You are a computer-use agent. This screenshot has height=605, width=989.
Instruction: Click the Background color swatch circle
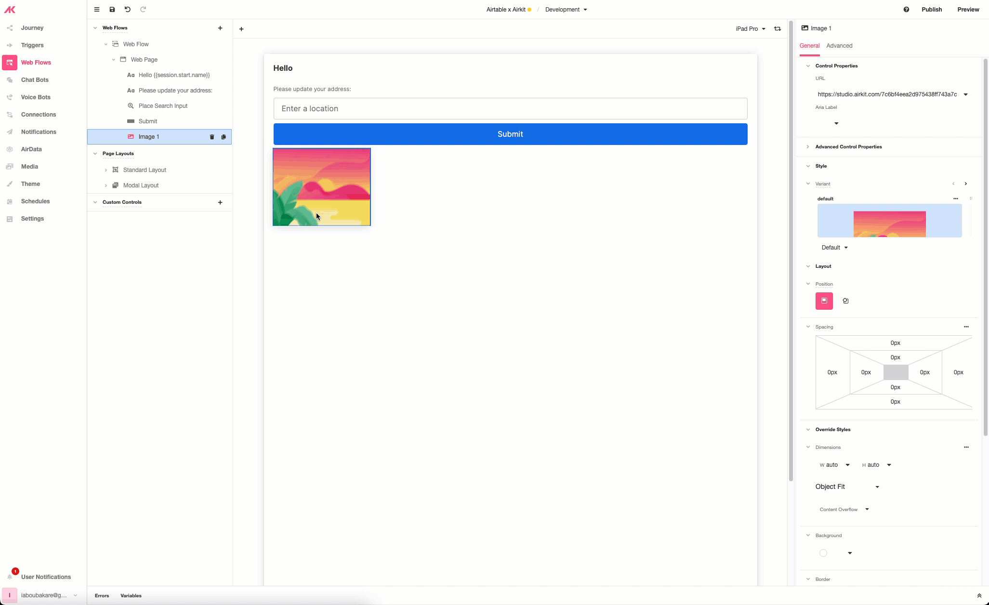(x=823, y=553)
